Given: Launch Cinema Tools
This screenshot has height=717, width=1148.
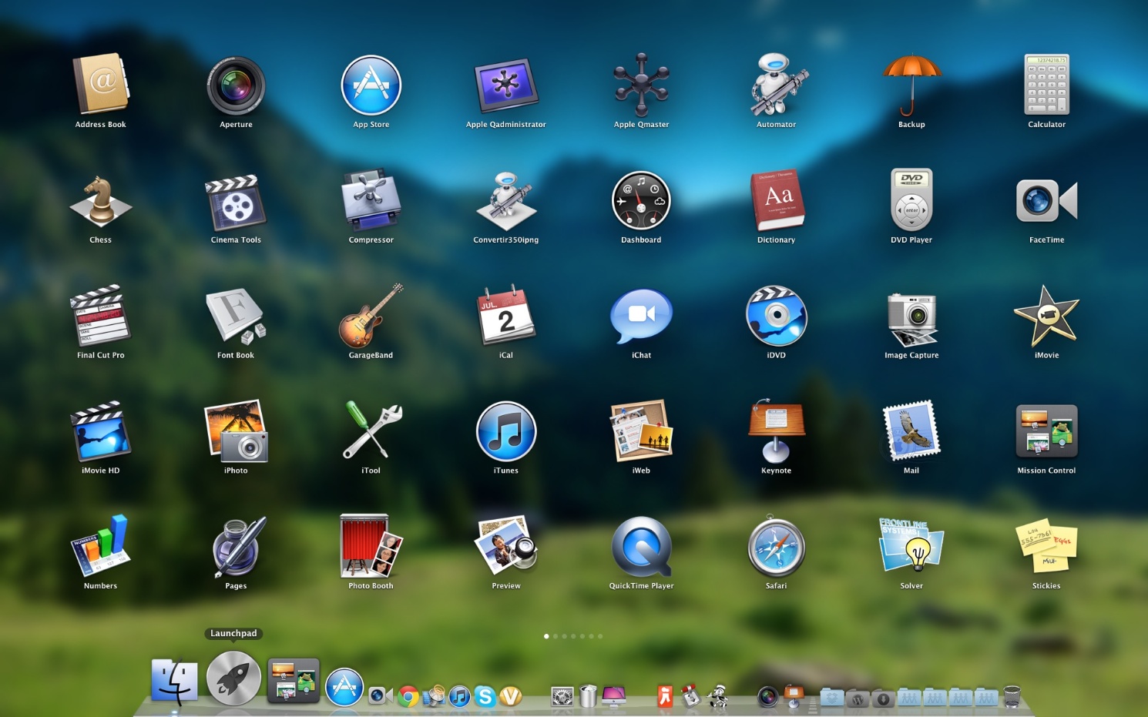Looking at the screenshot, I should click(236, 203).
